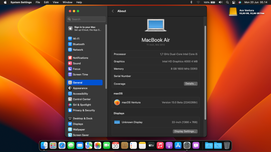Image resolution: width=271 pixels, height=152 pixels.
Task: Open Screen Time settings
Action: pos(85,74)
